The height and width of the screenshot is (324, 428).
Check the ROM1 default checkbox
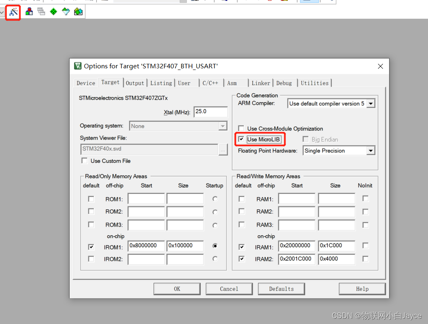click(x=91, y=199)
